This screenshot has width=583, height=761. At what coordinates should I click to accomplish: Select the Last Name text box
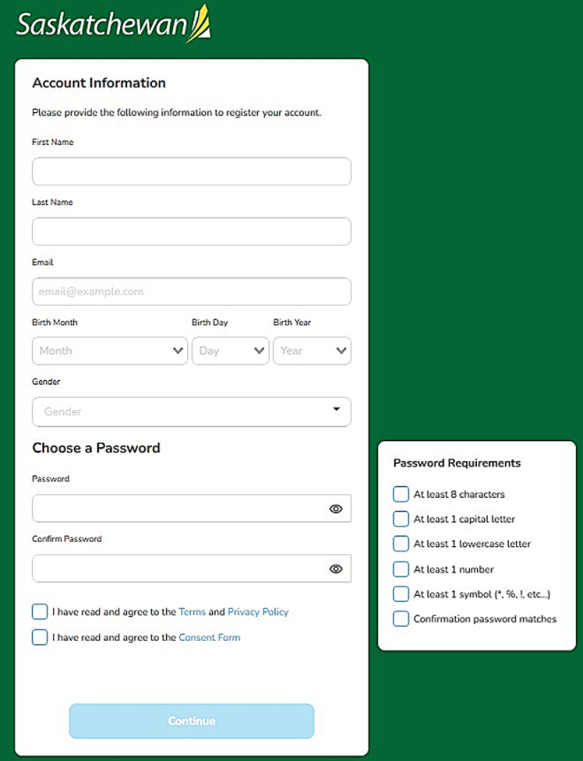(191, 232)
